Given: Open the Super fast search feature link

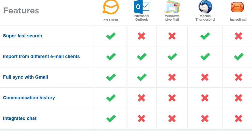Looking at the screenshot, I should [23, 36].
